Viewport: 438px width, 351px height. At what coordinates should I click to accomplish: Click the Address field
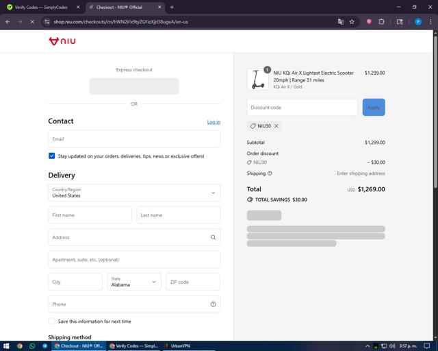134,237
